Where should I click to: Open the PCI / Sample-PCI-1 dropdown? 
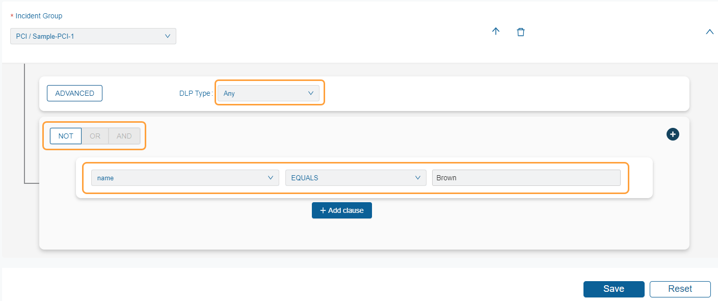click(87, 36)
